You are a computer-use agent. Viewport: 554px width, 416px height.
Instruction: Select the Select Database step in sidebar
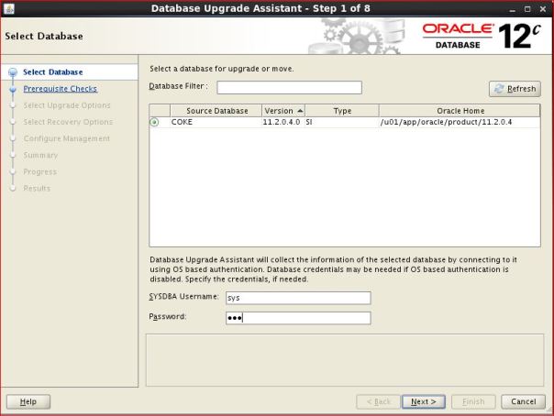point(52,72)
